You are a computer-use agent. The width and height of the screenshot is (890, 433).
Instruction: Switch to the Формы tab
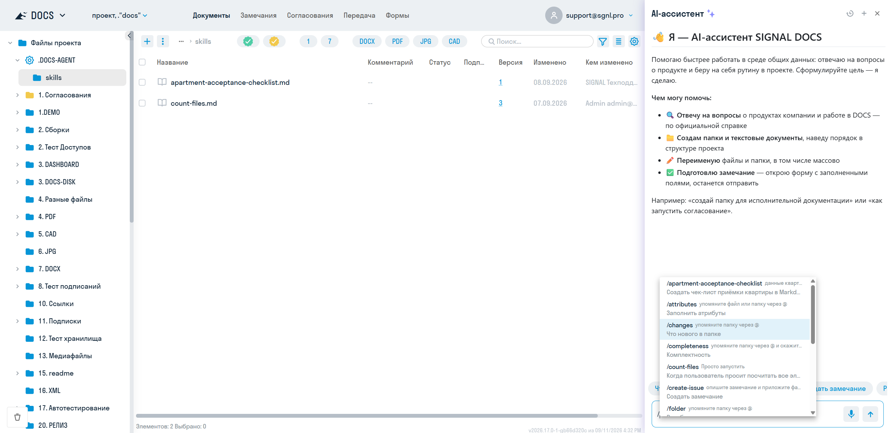pyautogui.click(x=397, y=15)
